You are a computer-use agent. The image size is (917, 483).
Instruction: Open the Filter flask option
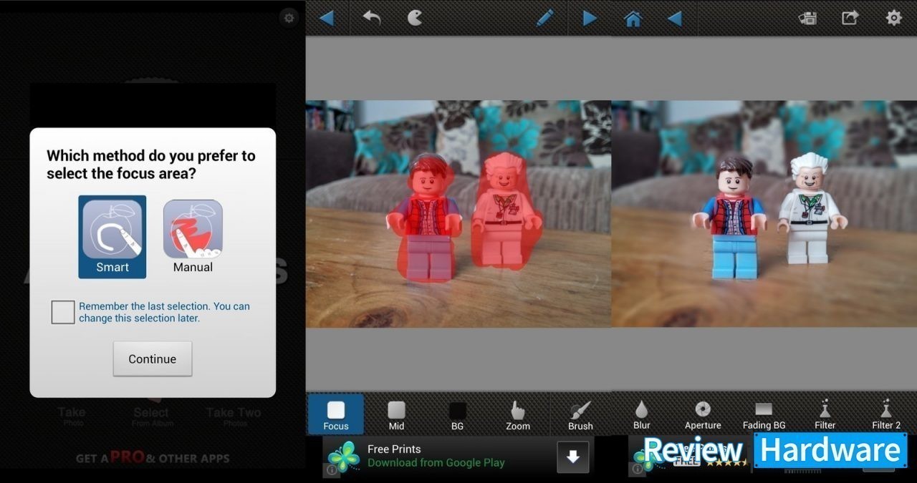coord(825,414)
